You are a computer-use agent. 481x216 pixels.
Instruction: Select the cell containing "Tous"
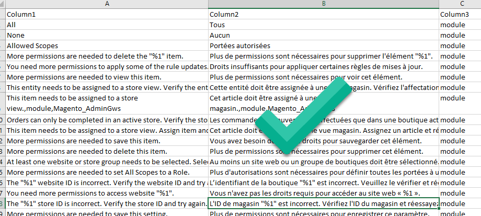click(324, 25)
